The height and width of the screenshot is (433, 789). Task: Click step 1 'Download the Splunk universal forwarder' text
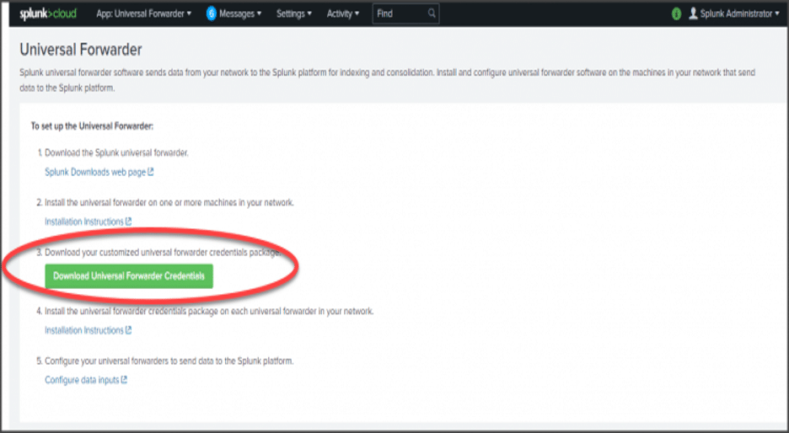pyautogui.click(x=116, y=152)
